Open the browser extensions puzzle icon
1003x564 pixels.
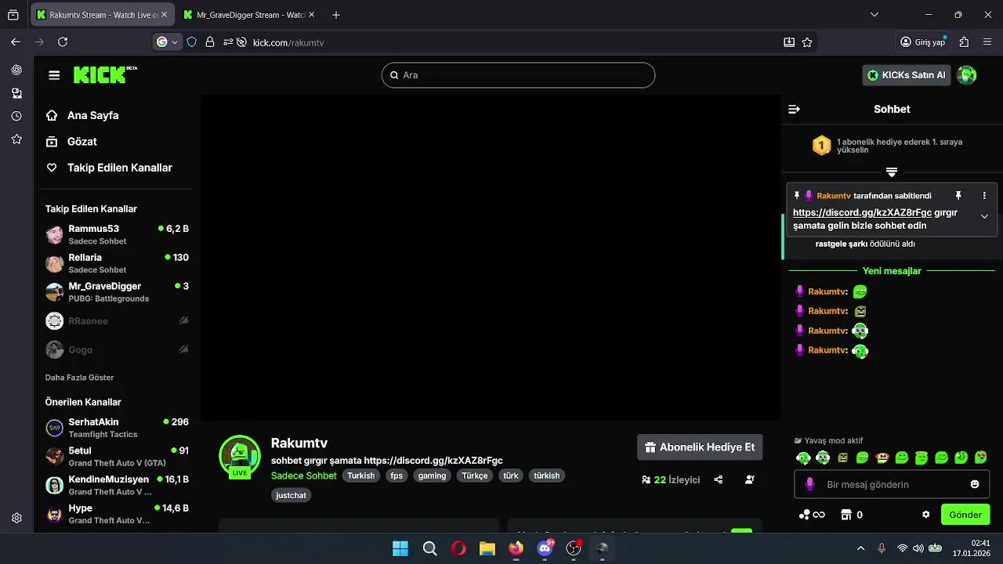click(x=964, y=42)
